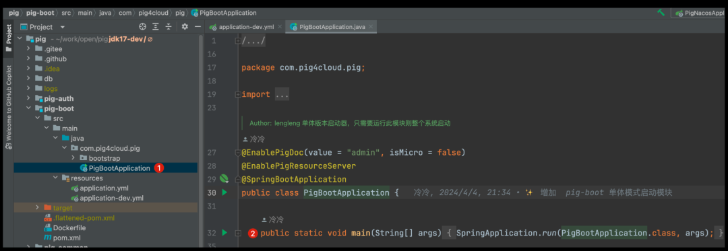728x251 pixels.
Task: Click run arrow beside PigBootApplication class
Action: pyautogui.click(x=224, y=192)
